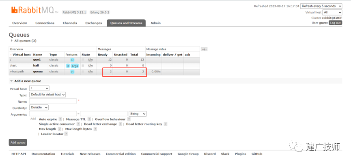The image size is (351, 162).
Task: Sort by the incoming column header
Action: [x=153, y=54]
